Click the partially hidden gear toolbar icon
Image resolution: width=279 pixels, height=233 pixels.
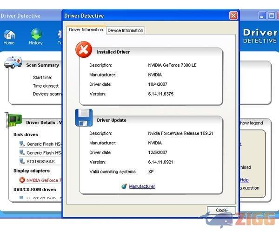point(60,34)
